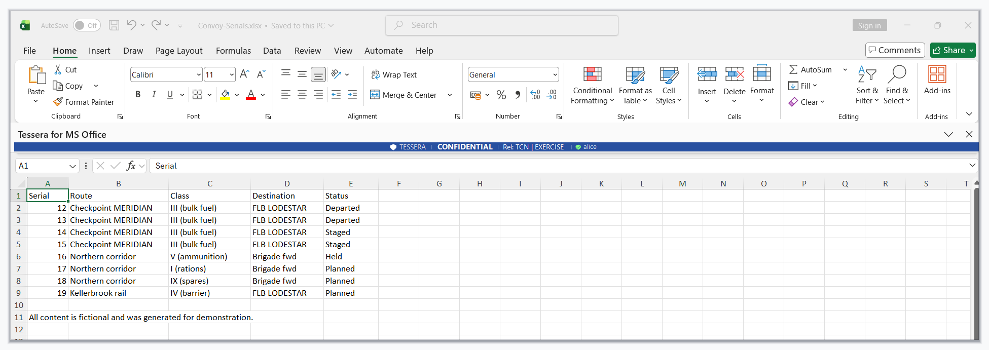Expand Merge & Center options arrow
This screenshot has height=350, width=989.
click(450, 95)
